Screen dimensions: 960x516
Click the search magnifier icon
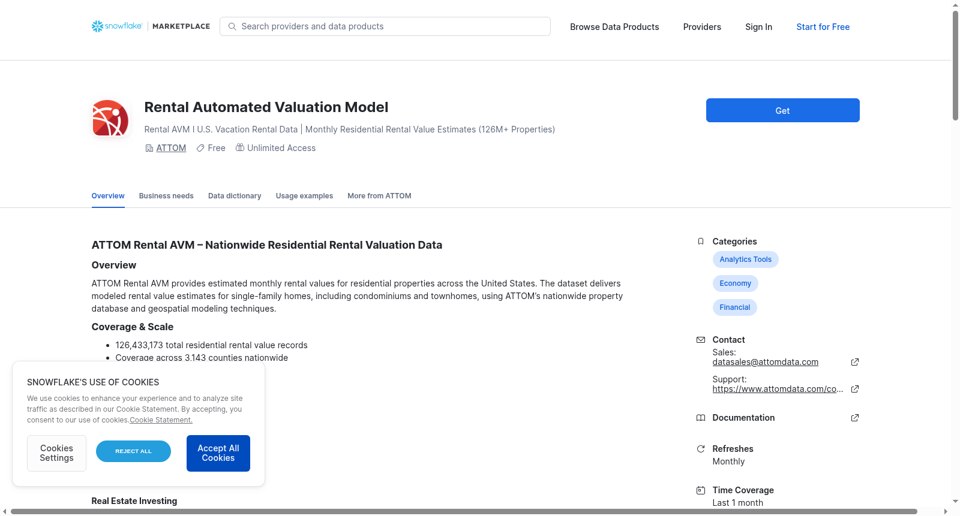(x=232, y=26)
